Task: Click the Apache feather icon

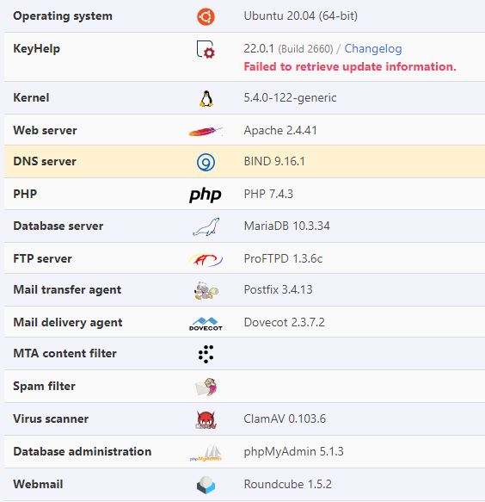Action: click(206, 131)
